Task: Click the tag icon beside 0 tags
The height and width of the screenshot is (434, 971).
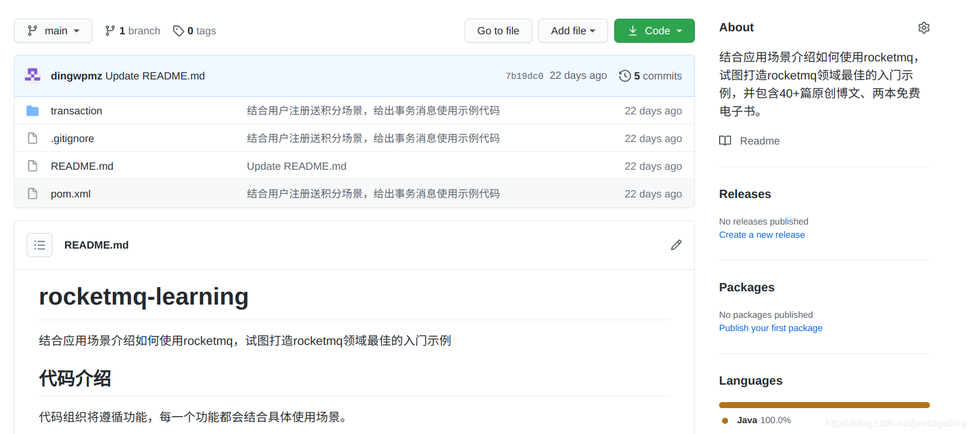Action: [x=178, y=31]
